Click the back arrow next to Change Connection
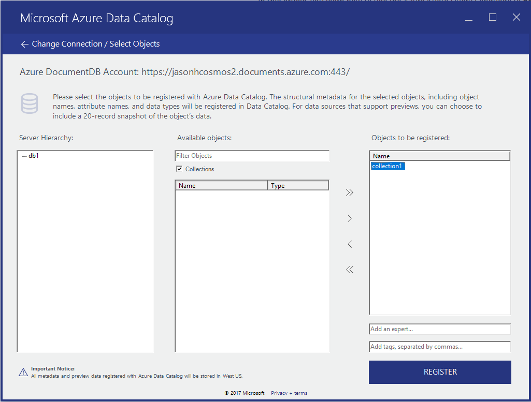Image resolution: width=531 pixels, height=402 pixels. point(24,44)
